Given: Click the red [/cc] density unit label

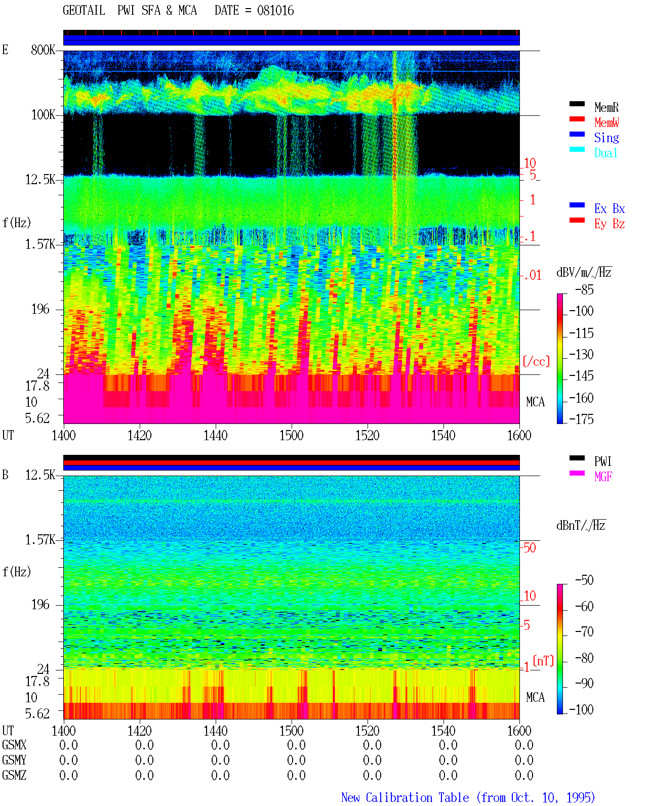Looking at the screenshot, I should 536,361.
